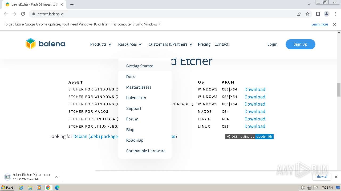Open the media player taskbar icon
The height and width of the screenshot is (191, 341).
(39, 188)
